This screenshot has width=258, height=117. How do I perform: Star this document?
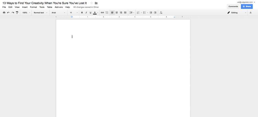[91, 3]
